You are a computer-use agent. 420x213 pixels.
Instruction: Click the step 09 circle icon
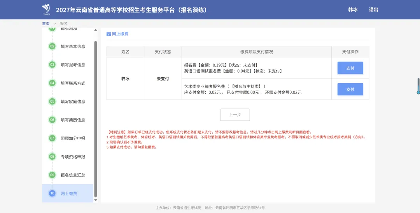[52, 175]
